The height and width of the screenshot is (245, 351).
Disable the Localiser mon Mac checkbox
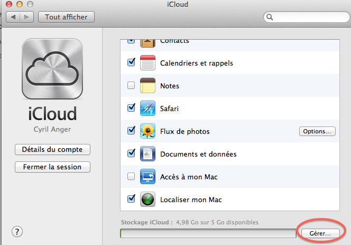[131, 199]
